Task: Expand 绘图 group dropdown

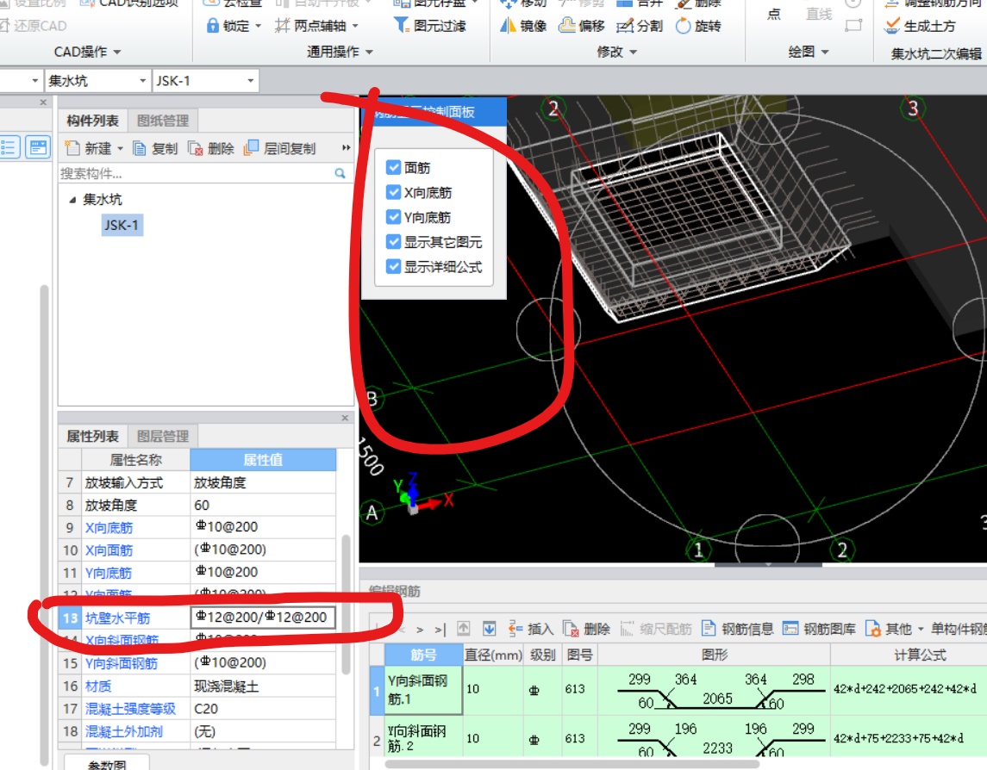Action: [x=825, y=53]
